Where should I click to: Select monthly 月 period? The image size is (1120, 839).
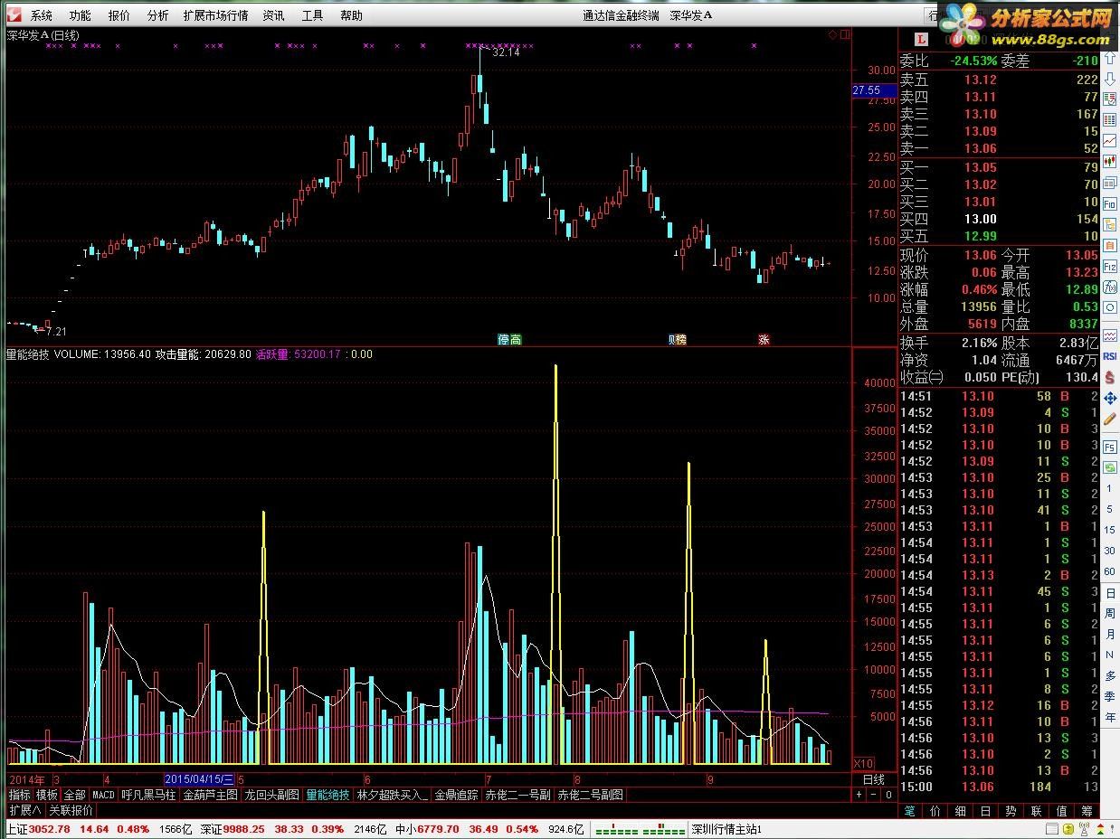pyautogui.click(x=1109, y=634)
